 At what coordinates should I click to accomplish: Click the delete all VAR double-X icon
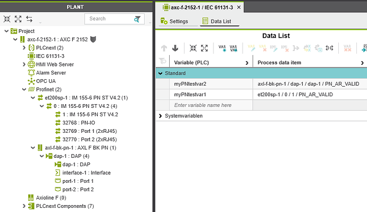point(347,48)
